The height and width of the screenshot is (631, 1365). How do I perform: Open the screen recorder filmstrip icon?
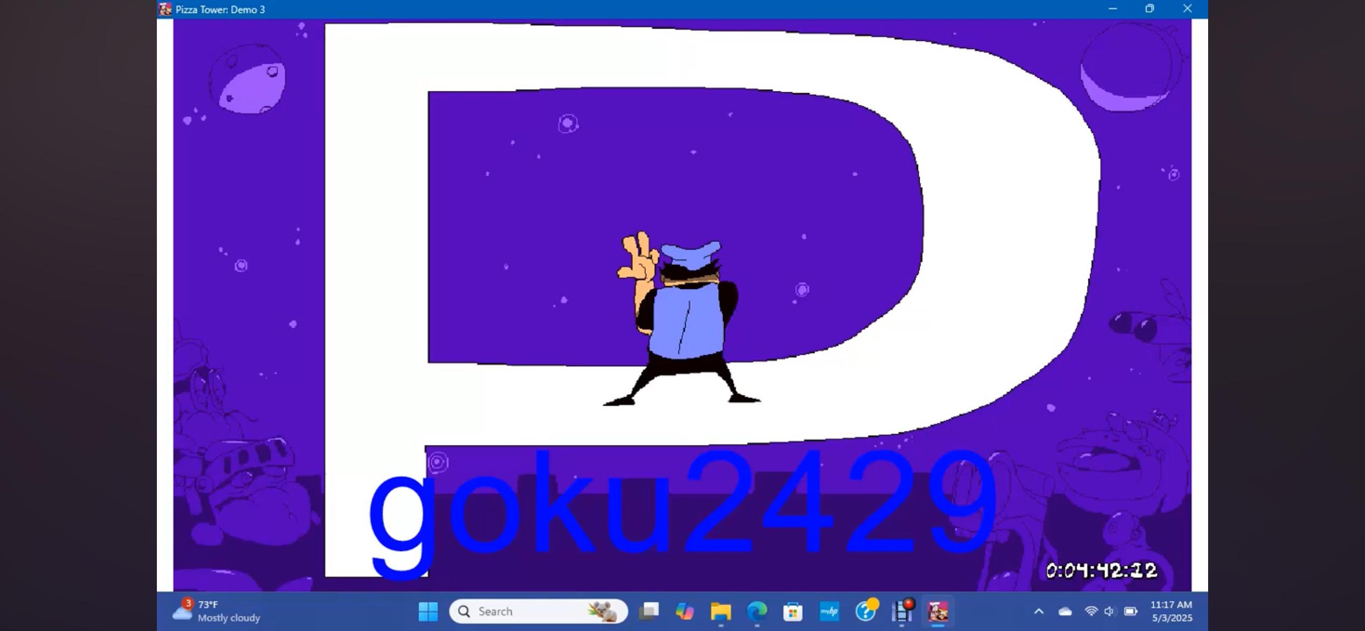coord(902,611)
